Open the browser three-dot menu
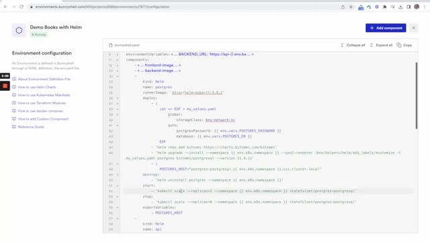Viewport: 430px width, 242px height. click(x=425, y=7)
